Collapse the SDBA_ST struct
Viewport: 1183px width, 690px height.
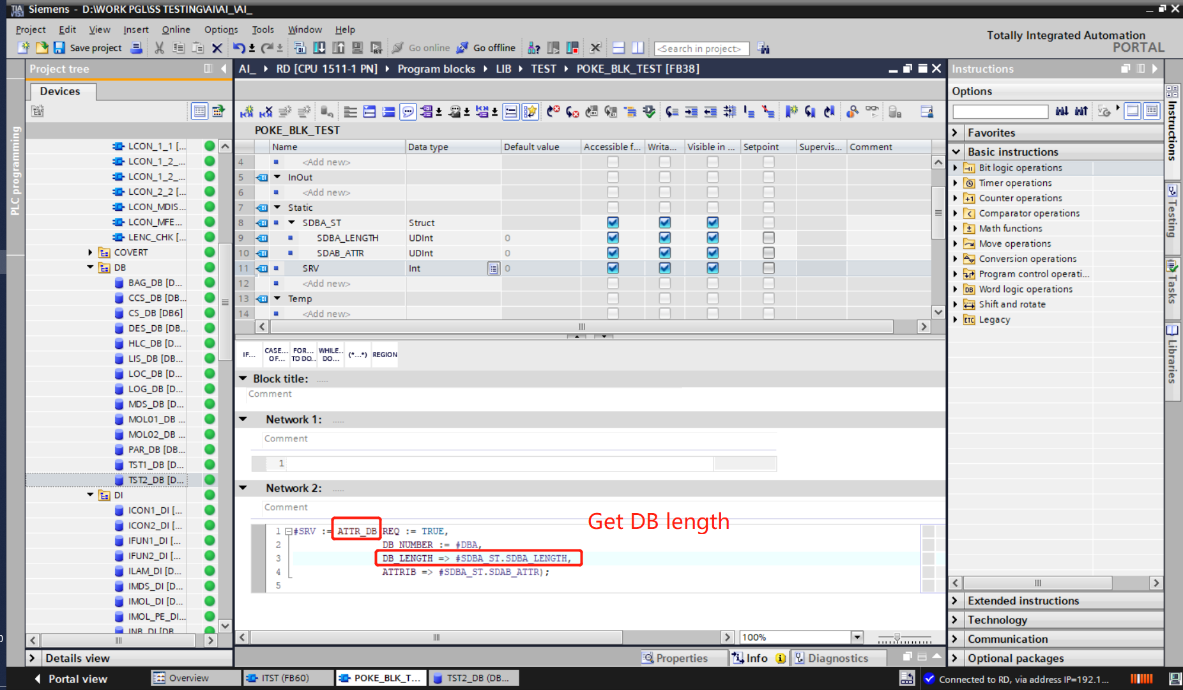point(292,222)
